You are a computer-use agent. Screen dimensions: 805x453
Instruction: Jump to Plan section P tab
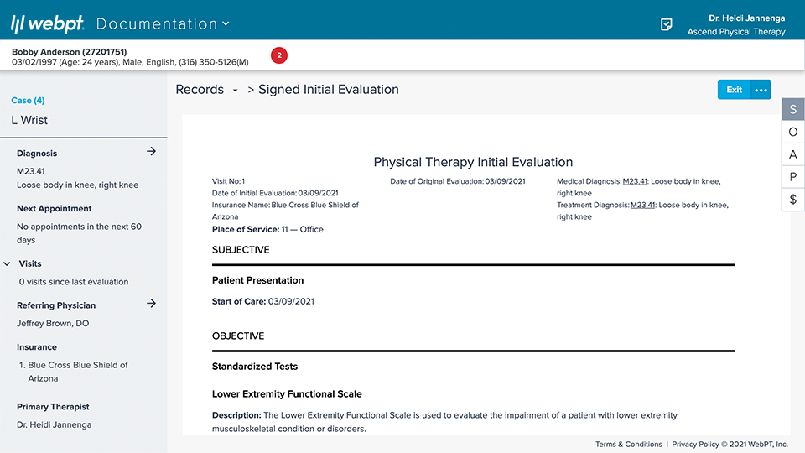[792, 177]
